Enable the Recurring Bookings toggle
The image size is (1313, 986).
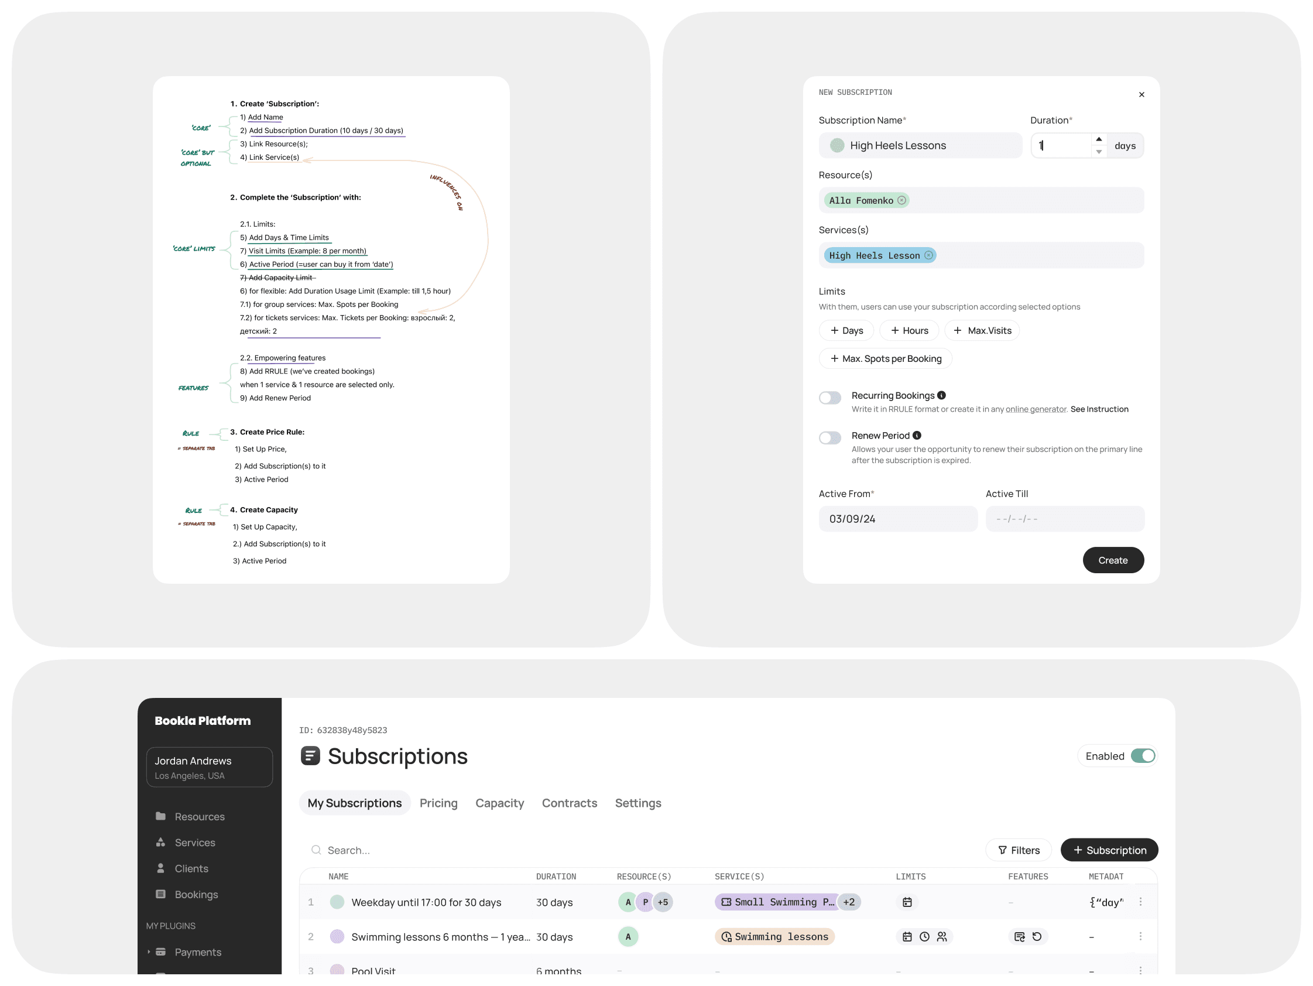(x=830, y=398)
